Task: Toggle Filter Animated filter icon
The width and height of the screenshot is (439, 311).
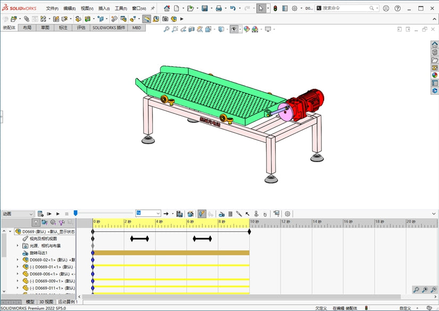Action: click(x=45, y=223)
